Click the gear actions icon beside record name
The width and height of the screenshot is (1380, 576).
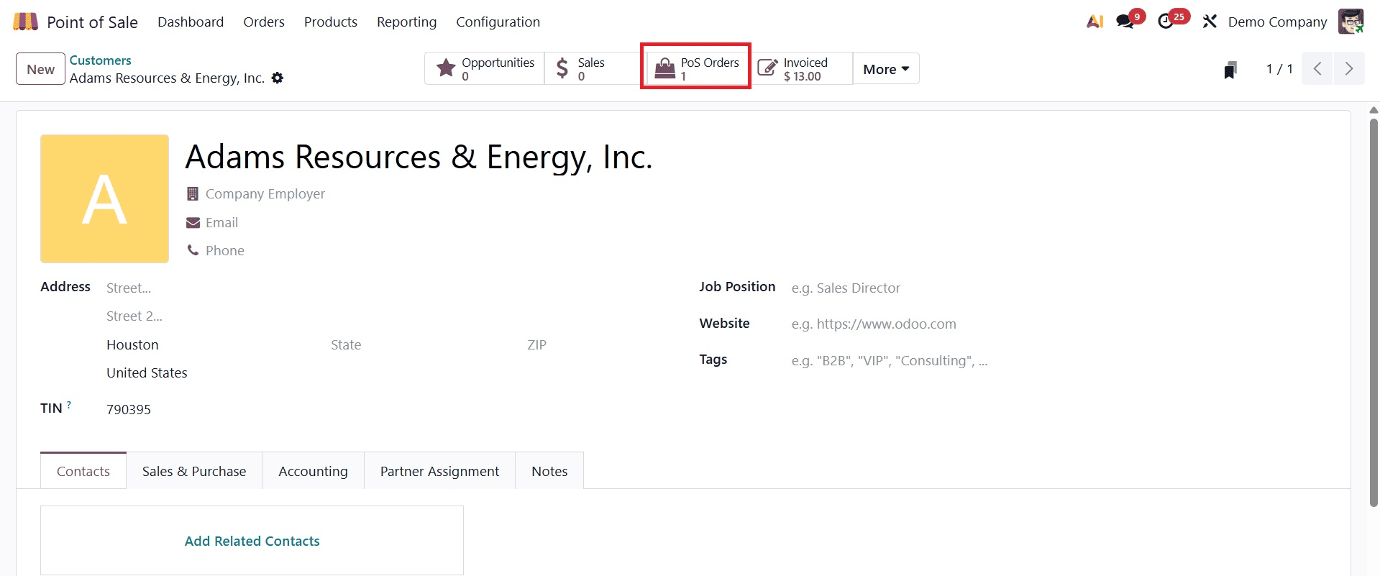pyautogui.click(x=278, y=78)
